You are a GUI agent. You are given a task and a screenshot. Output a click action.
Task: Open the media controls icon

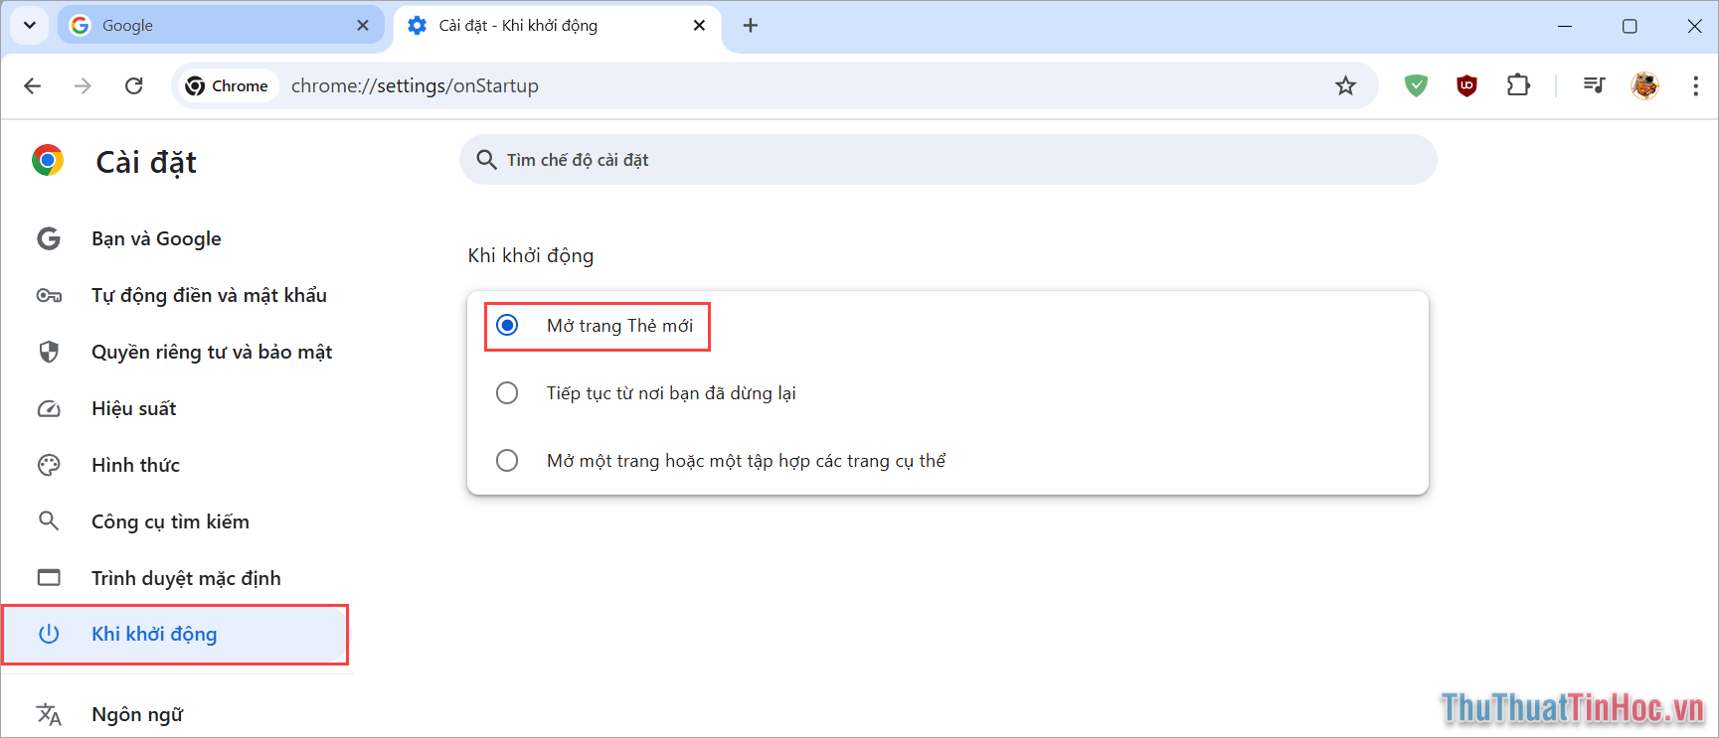click(x=1594, y=86)
